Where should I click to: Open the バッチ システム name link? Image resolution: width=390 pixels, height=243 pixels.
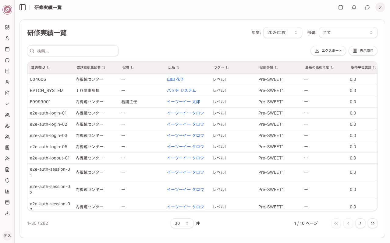click(x=181, y=91)
